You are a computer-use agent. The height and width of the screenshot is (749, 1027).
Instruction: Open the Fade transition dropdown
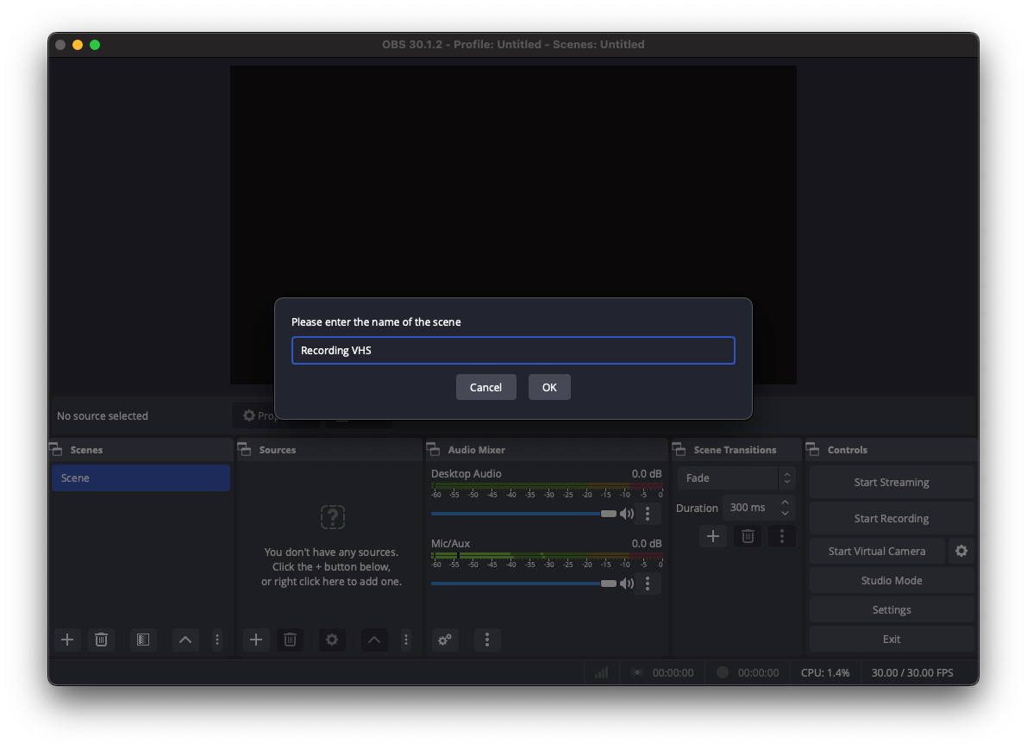pyautogui.click(x=736, y=477)
